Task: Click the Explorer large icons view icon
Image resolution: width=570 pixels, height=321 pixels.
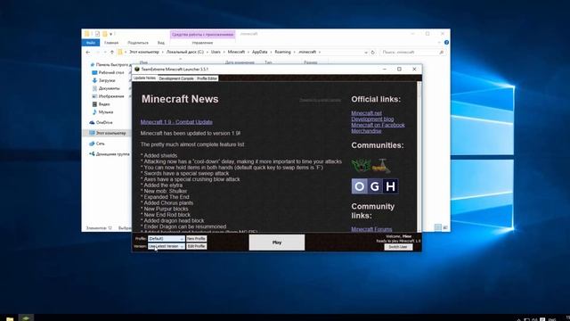Action: (445, 227)
